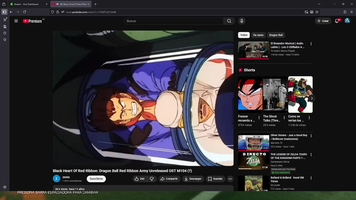Viewport: 356px width, 200px height.
Task: Open the YouTube hamburger guide menu
Action: 16,21
